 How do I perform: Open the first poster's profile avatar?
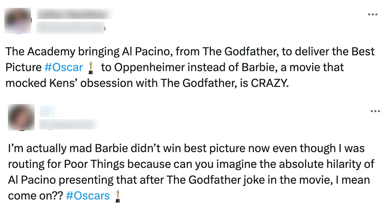click(18, 21)
